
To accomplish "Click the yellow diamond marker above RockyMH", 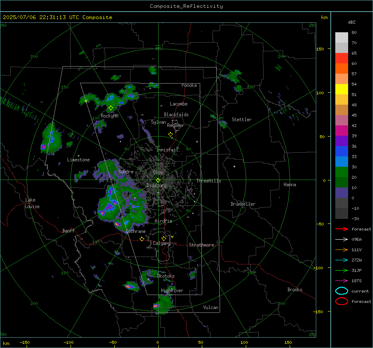I will [x=111, y=108].
